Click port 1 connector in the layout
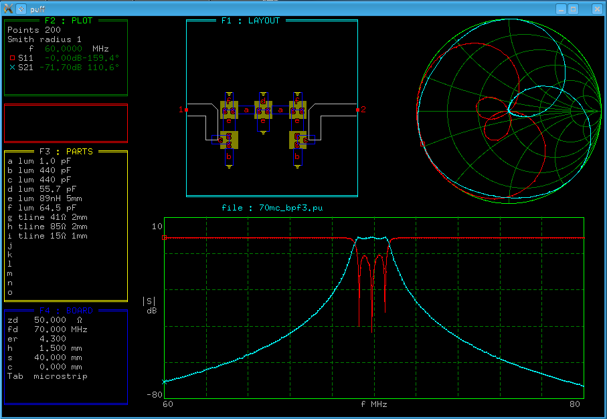 click(x=186, y=110)
